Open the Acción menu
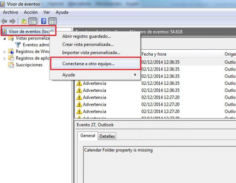This screenshot has width=236, height=183. [x=31, y=12]
